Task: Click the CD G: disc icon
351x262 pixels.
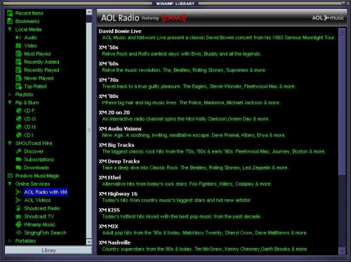Action: click(19, 119)
